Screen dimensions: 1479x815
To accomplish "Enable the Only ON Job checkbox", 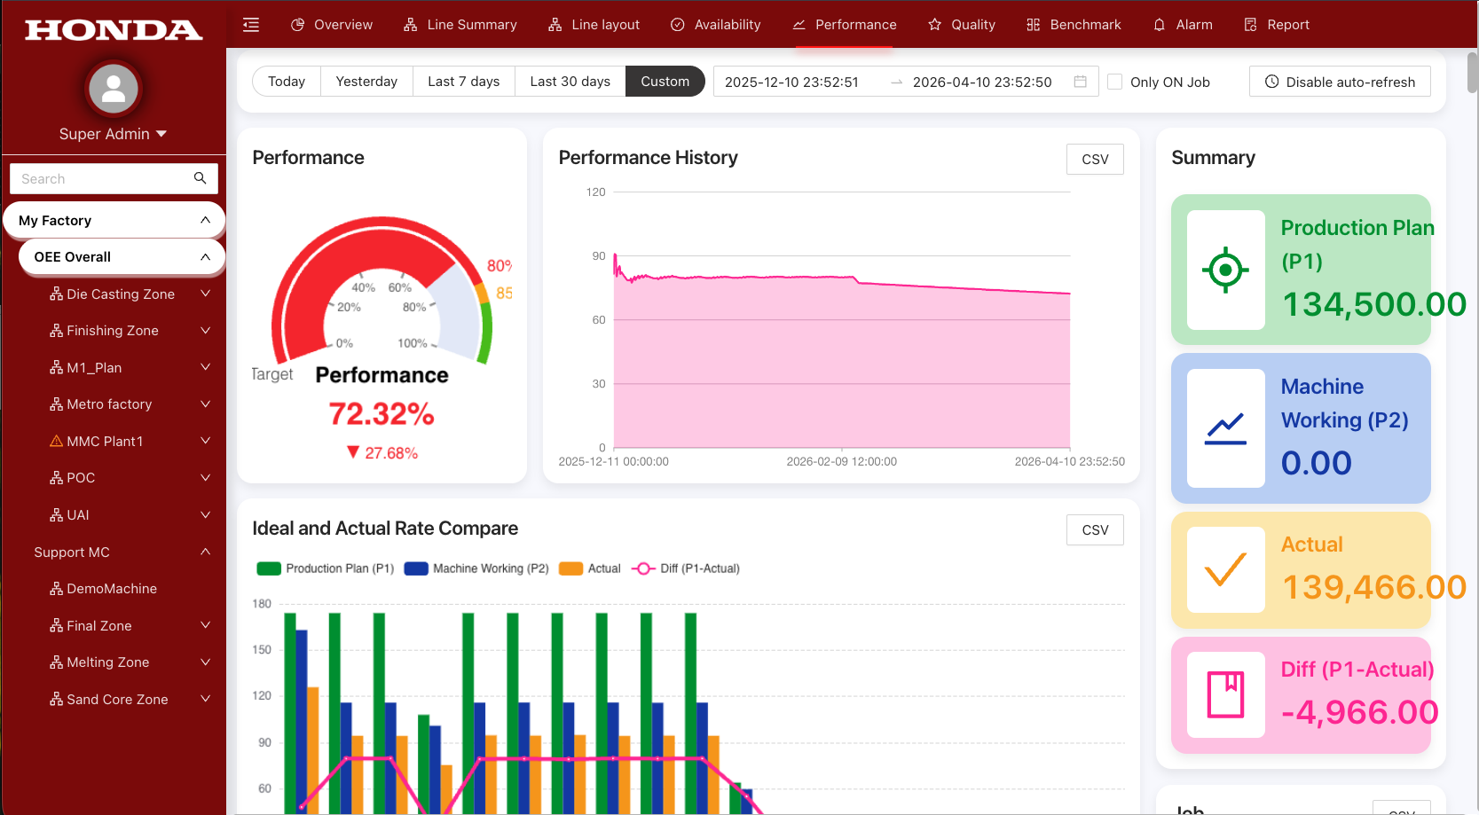I will pos(1115,82).
